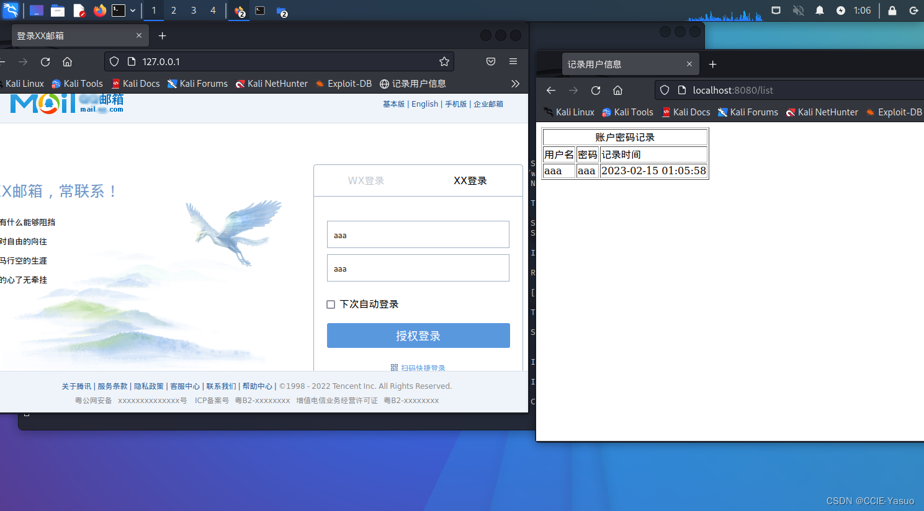Close the 记录用户信息 tab
The image size is (924, 511).
pyautogui.click(x=689, y=64)
